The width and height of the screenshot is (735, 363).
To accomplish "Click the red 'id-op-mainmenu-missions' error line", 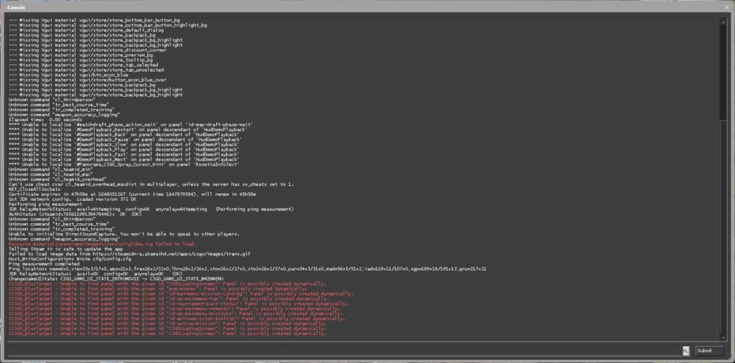I will click(175, 313).
